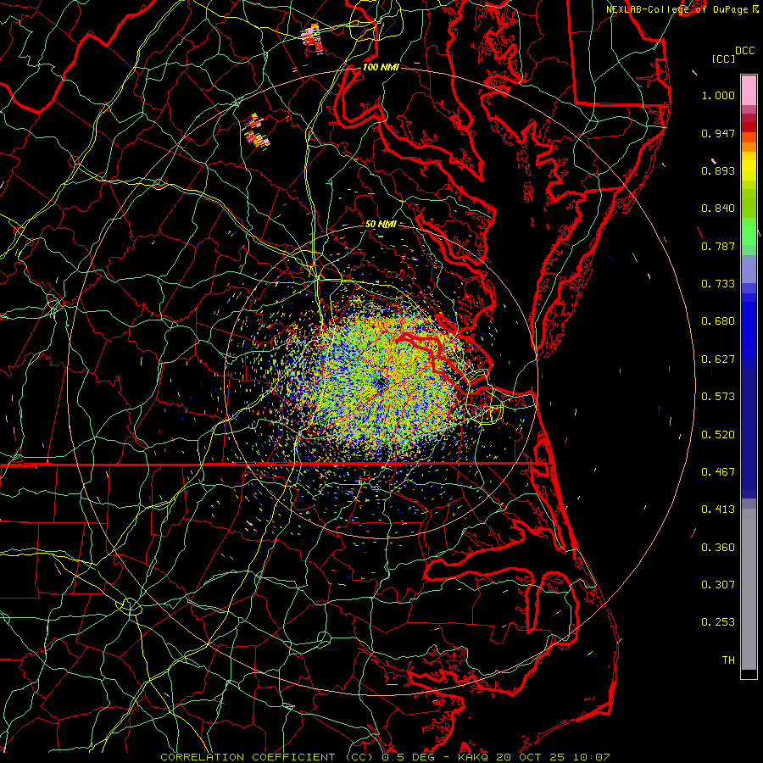Pick the pink swatch at top of color bar
763x763 pixels.
click(749, 90)
